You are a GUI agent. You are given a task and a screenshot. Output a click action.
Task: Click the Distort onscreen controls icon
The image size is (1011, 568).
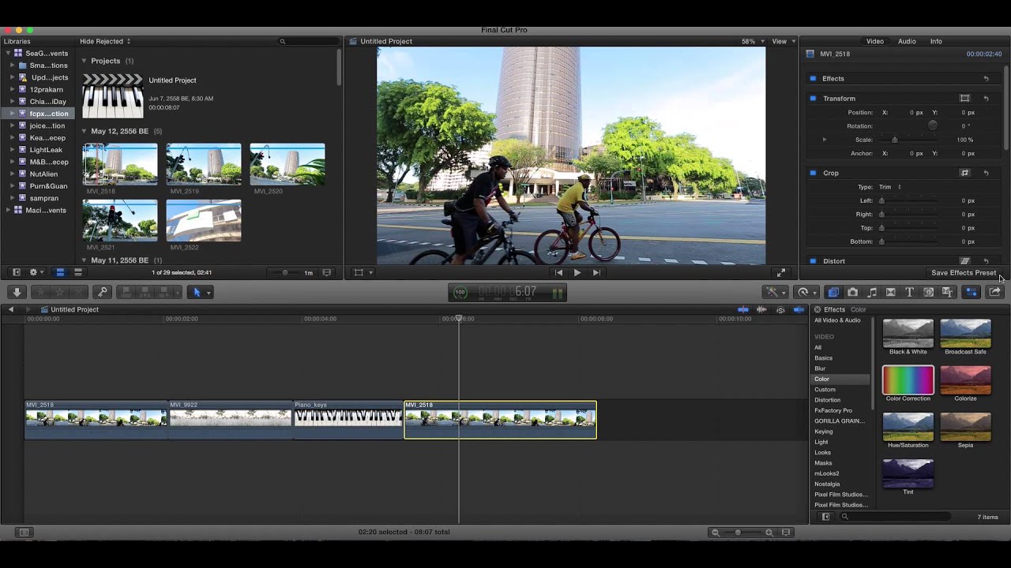(x=964, y=261)
